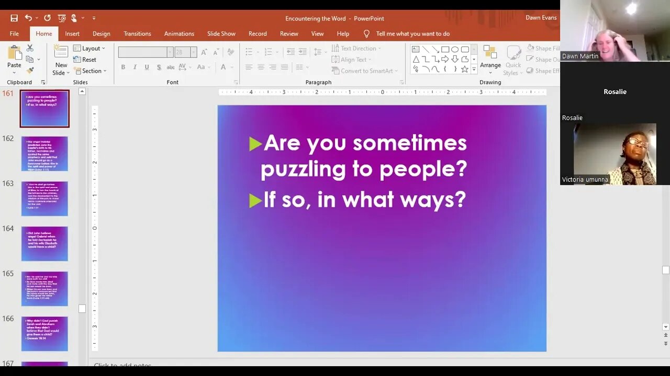
Task: Select slide 166 thumbnail
Action: pyautogui.click(x=44, y=333)
